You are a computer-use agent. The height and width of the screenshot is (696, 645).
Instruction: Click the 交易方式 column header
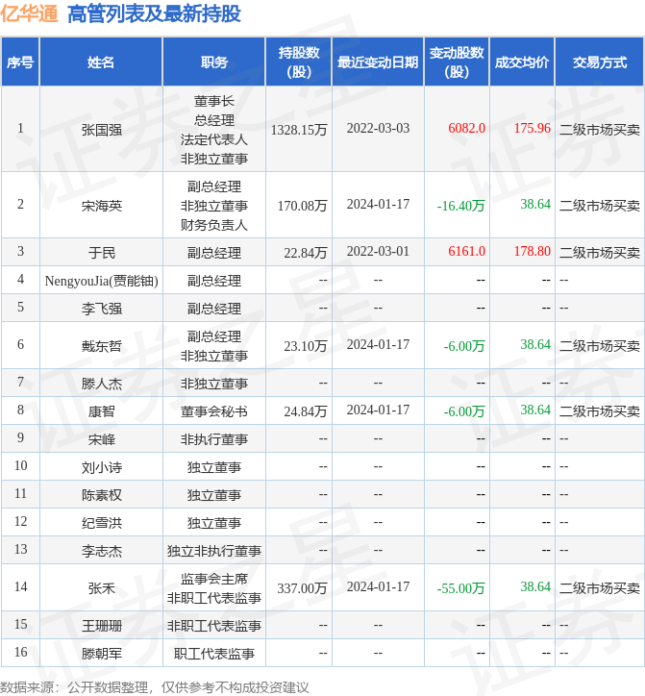tap(599, 62)
